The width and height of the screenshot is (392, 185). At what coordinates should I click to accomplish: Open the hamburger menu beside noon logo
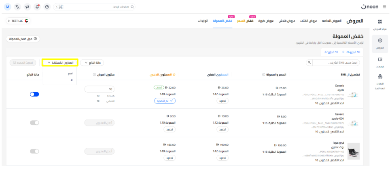pos(384,7)
